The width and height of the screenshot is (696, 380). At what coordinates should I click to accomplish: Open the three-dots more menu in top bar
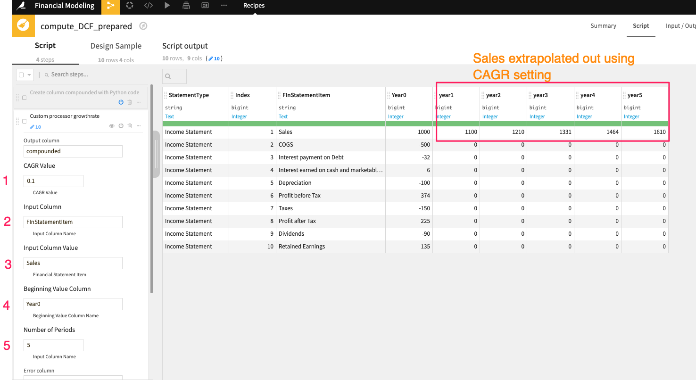(x=224, y=6)
